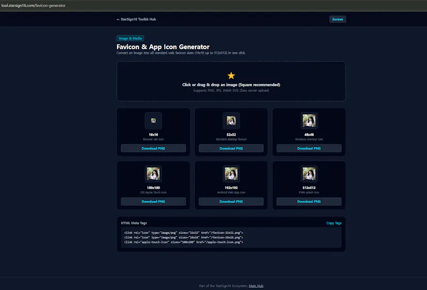Open the Main Hub footer link
The width and height of the screenshot is (427, 290).
click(x=256, y=286)
